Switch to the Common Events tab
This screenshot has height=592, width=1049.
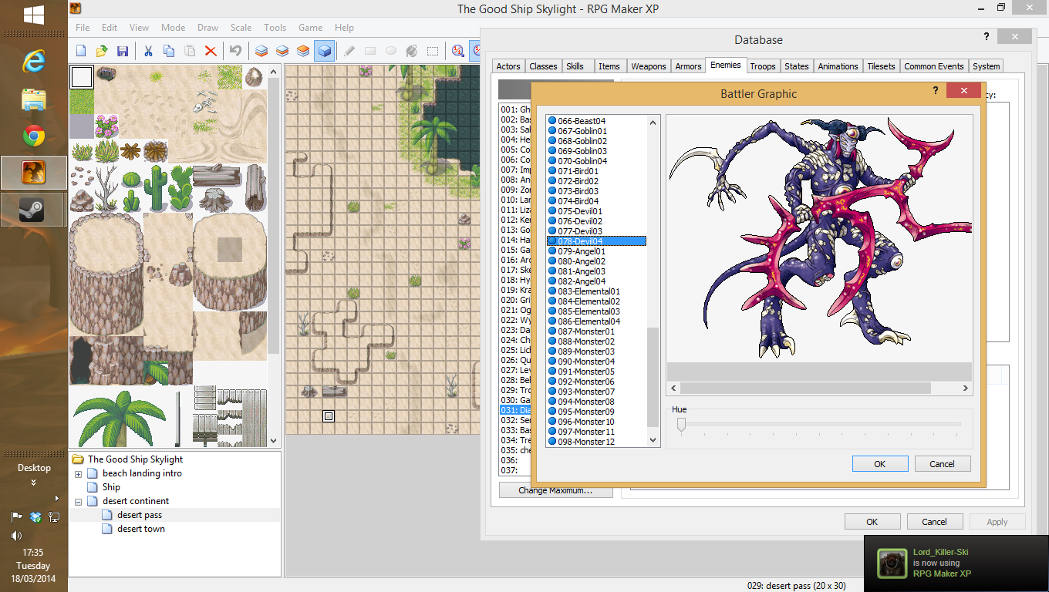coord(933,66)
